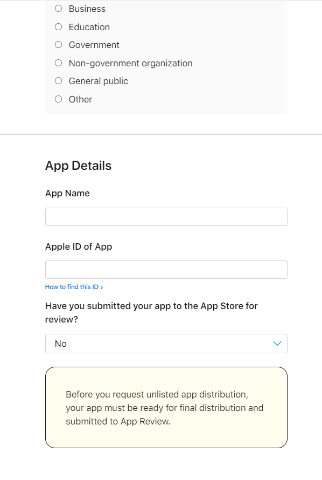Click the App Name label
322x480 pixels.
pos(67,193)
